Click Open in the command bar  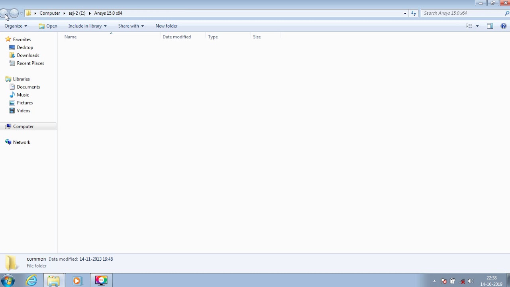pyautogui.click(x=48, y=26)
